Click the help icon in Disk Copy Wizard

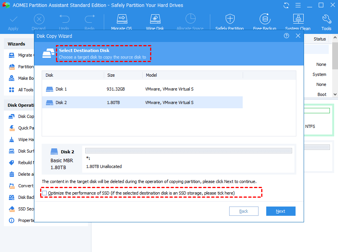tap(286, 36)
